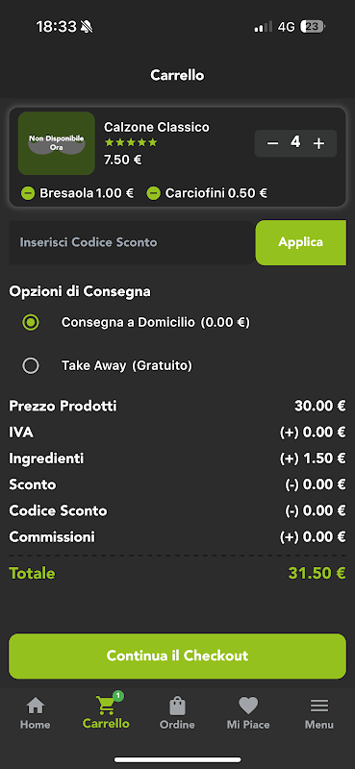Remove Bresaola ingredient via minus icon
The image size is (355, 769).
28,193
